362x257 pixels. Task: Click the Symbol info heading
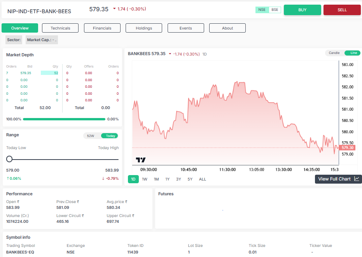[18, 238]
